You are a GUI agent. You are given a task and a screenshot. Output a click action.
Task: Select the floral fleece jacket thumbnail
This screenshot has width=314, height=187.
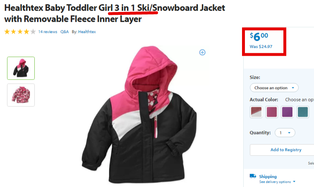(21, 95)
